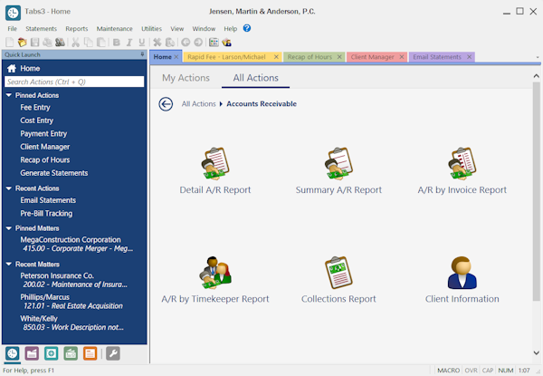The height and width of the screenshot is (376, 543).
Task: Open Generate Statements pinned action
Action: [53, 173]
